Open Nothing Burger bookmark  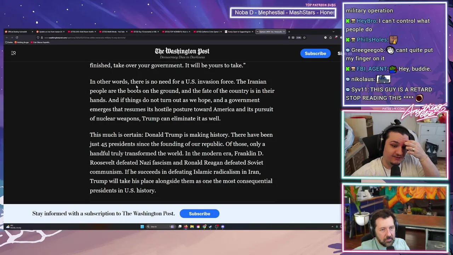pyautogui.click(x=22, y=42)
